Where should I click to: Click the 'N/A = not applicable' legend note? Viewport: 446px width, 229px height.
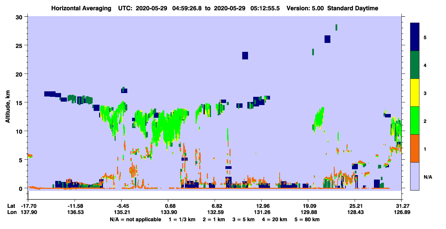click(135, 219)
